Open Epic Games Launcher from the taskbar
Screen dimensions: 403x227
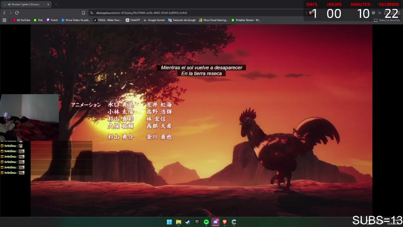[x=197, y=222]
